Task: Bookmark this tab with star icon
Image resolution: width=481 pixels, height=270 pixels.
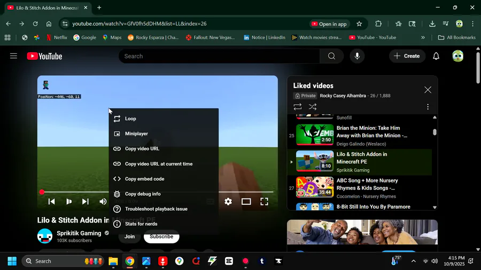Action: 359,24
